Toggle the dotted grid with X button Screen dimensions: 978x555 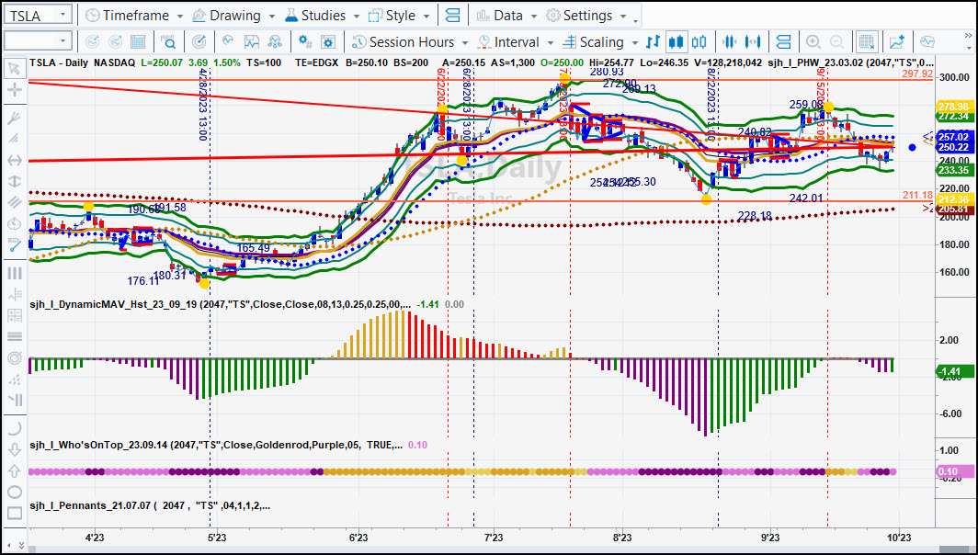point(867,41)
